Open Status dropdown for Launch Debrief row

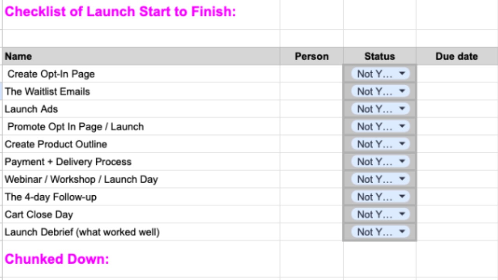(x=380, y=232)
